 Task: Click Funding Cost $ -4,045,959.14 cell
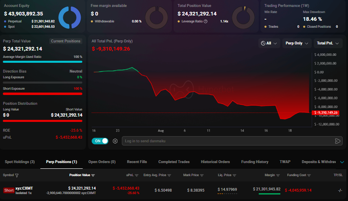(298, 190)
